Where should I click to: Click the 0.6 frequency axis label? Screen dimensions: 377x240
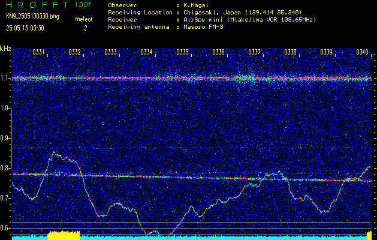point(4,228)
